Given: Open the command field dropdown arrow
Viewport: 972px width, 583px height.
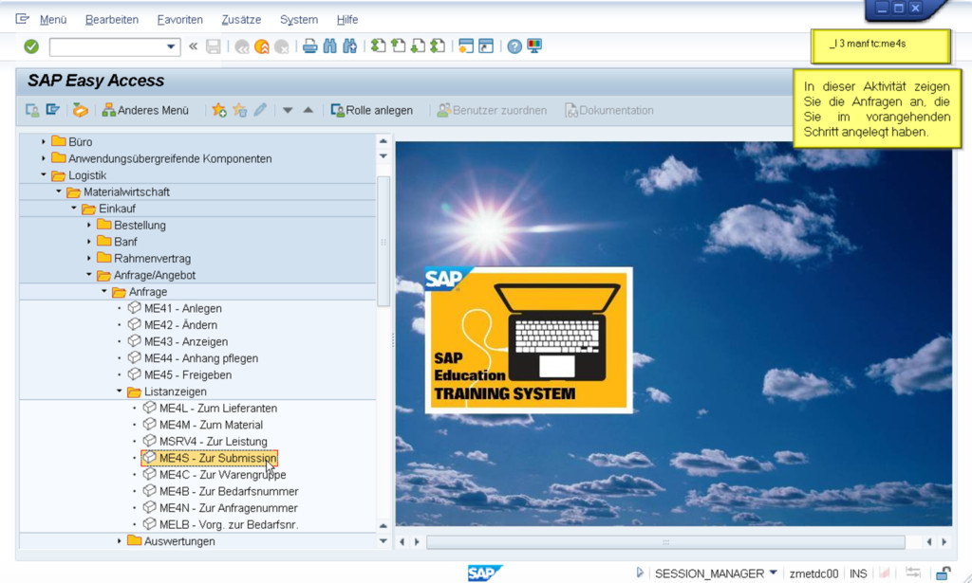Looking at the screenshot, I should pyautogui.click(x=172, y=46).
